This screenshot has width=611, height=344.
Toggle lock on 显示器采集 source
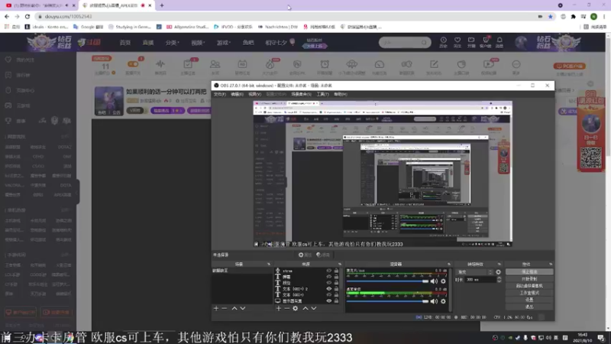[x=336, y=300]
